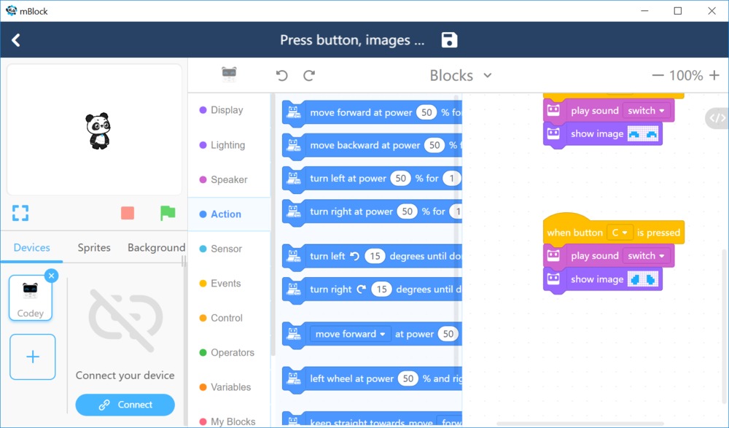Click the 15 degrees field in turn right block
The height and width of the screenshot is (428, 729).
pyautogui.click(x=381, y=289)
